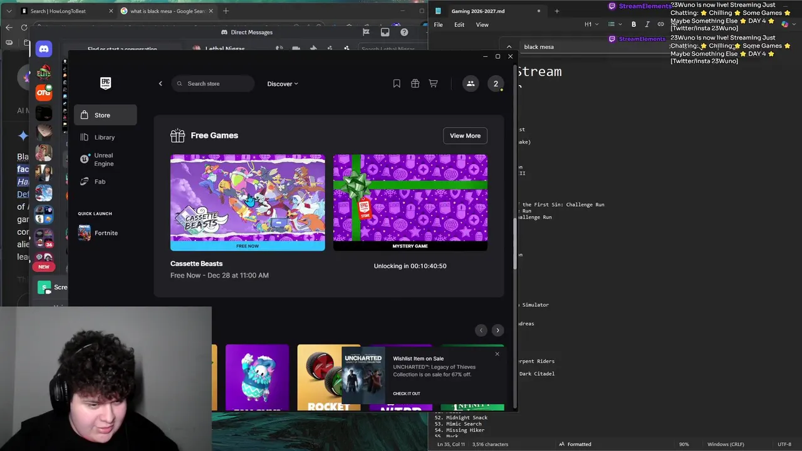
Task: Click the Epic store vertical scrollbar
Action: [514, 244]
